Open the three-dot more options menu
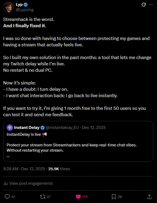 pos(151,5)
